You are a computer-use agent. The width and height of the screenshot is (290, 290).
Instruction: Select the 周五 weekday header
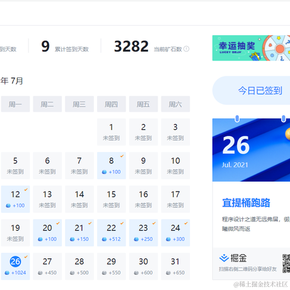tap(143, 104)
